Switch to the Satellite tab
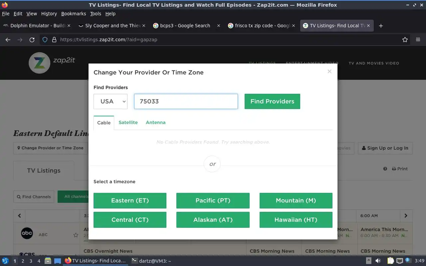The width and height of the screenshot is (426, 266). point(128,122)
